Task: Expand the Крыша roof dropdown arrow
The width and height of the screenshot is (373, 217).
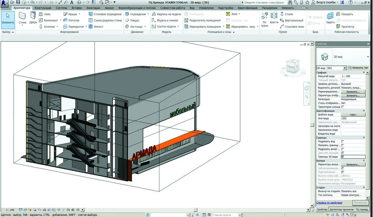Action: [x=79, y=14]
